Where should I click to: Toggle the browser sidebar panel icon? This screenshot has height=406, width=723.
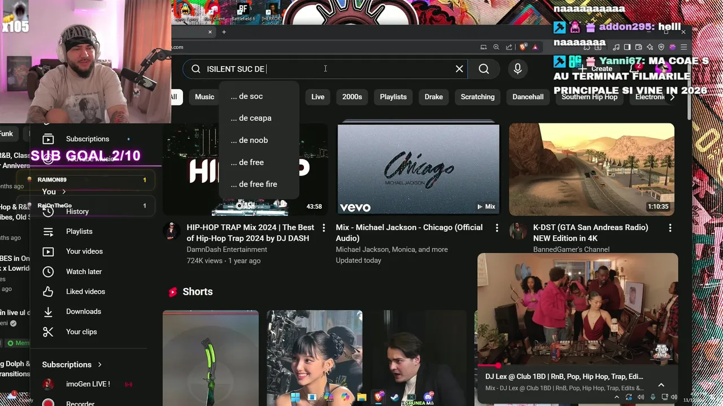coord(628,47)
